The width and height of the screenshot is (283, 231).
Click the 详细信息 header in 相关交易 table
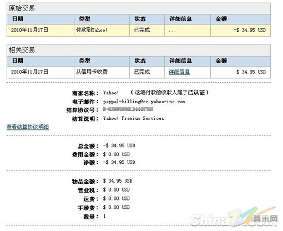[x=180, y=61]
